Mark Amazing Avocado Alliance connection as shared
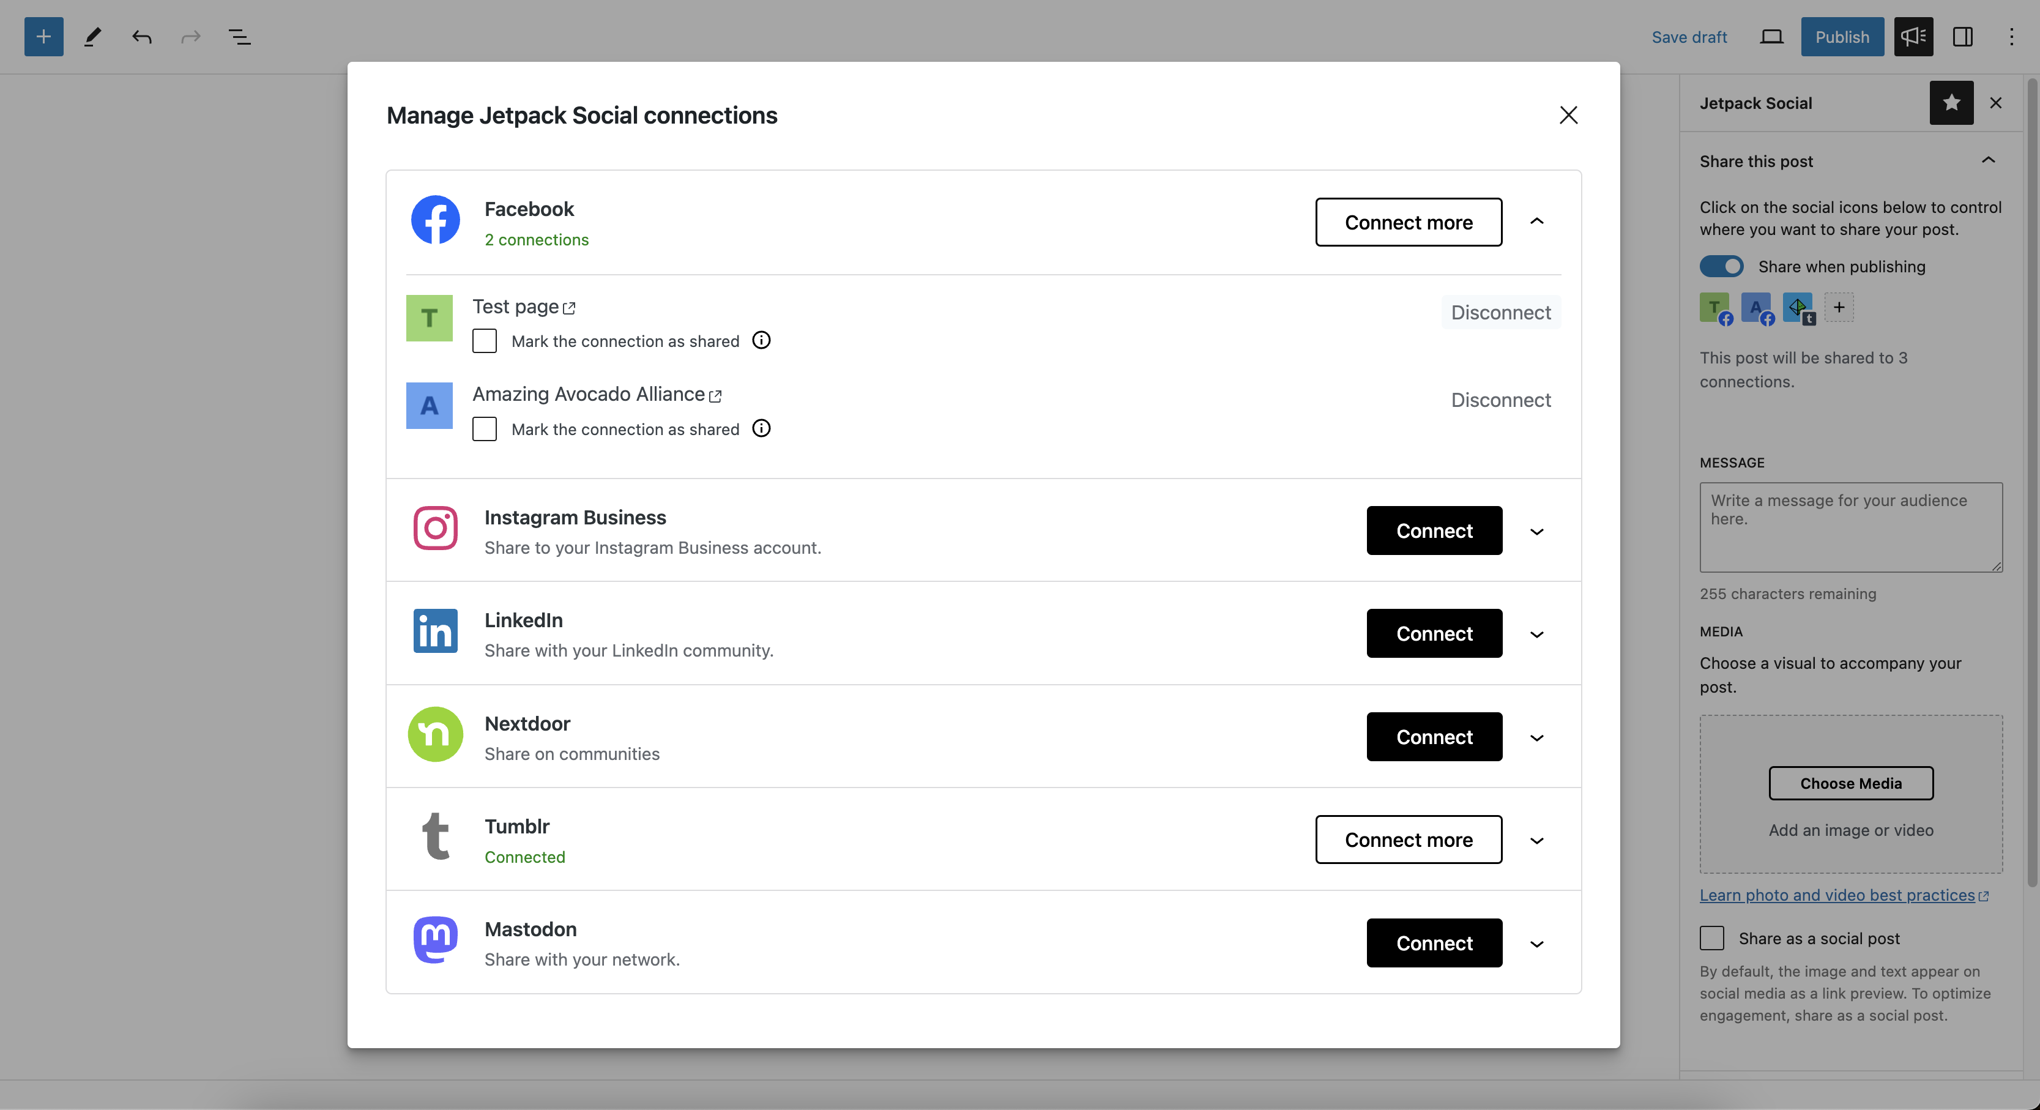 click(485, 429)
